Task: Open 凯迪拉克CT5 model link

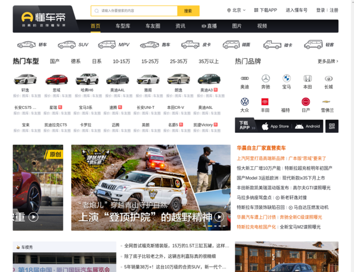Action: coord(56,125)
